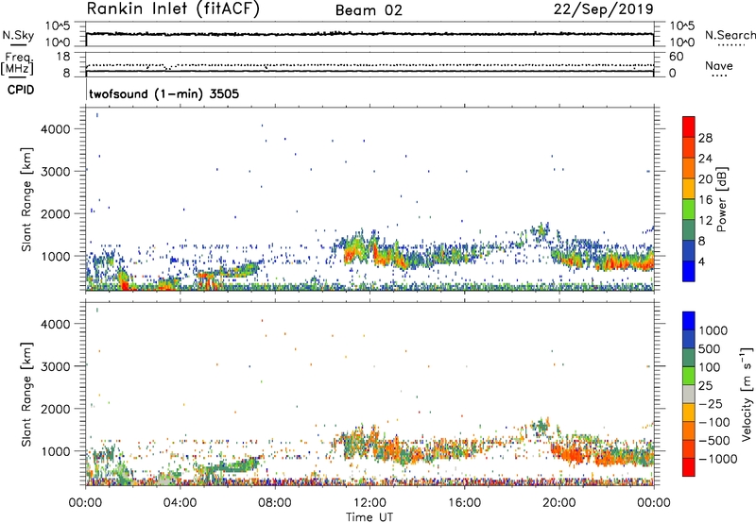This screenshot has width=756, height=523.
Task: Click the 'Slant Range [km]' label of power panel
Action: tap(26, 199)
